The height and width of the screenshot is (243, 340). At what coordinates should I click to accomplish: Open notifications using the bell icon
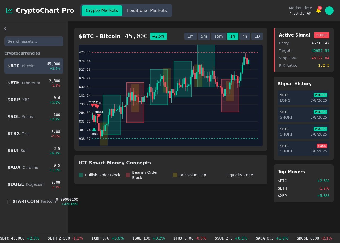[x=318, y=11]
